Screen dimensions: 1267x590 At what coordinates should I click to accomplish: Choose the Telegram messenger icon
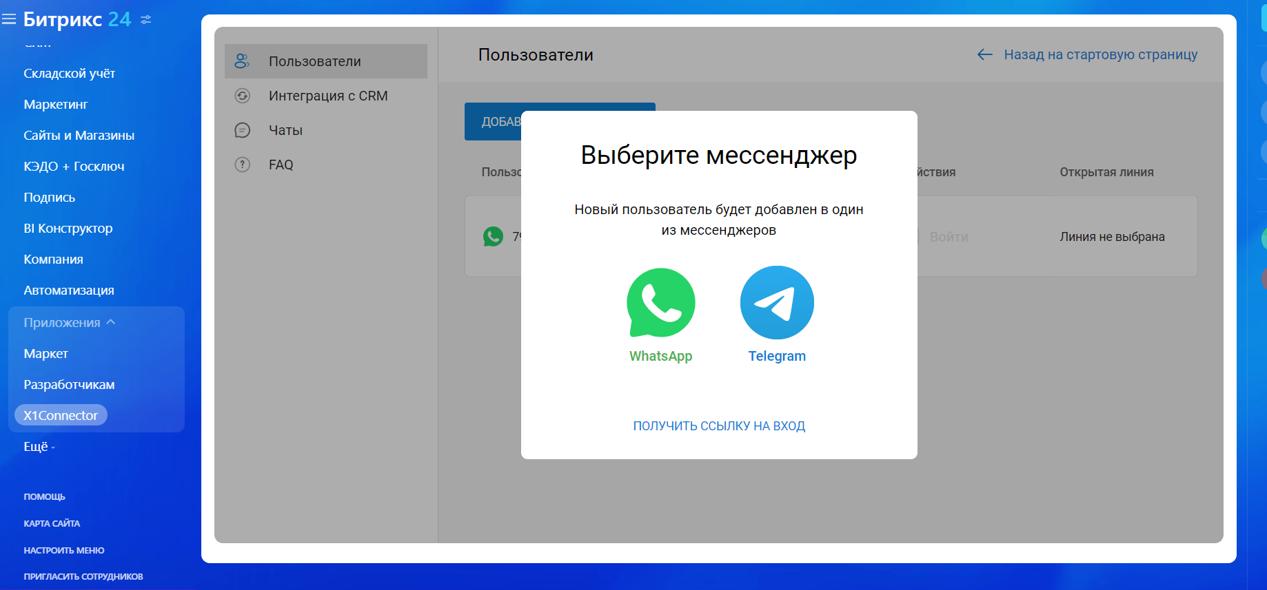[777, 302]
